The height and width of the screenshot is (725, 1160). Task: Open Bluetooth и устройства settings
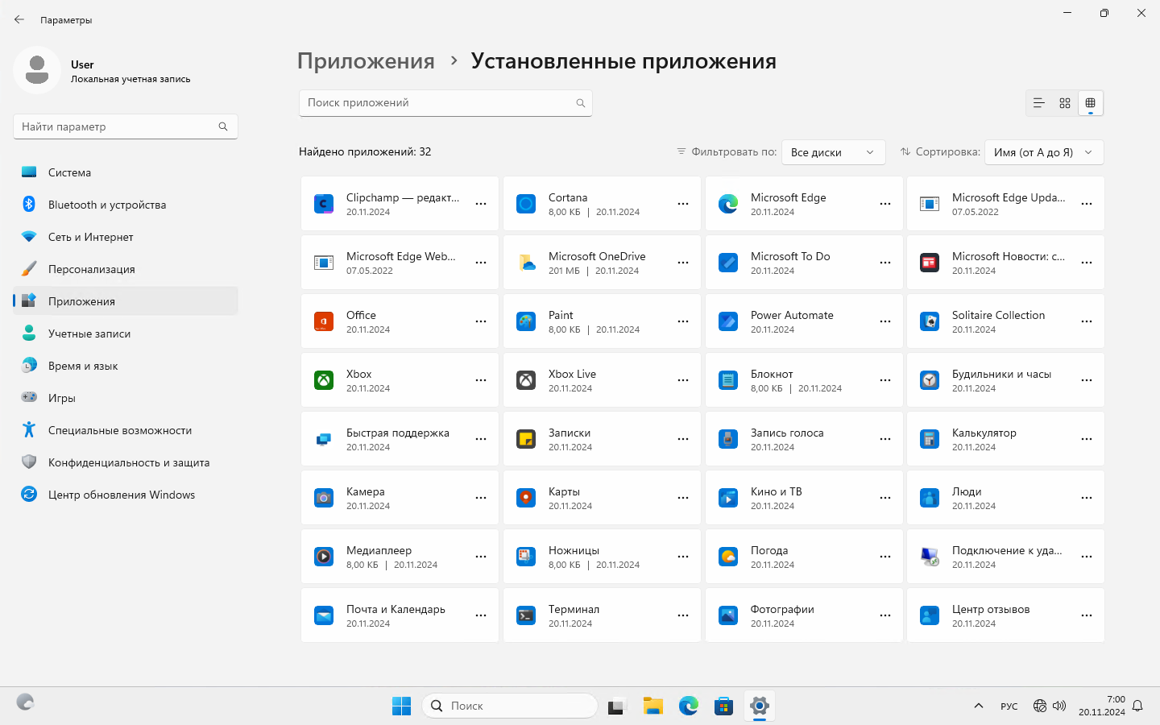(126, 205)
